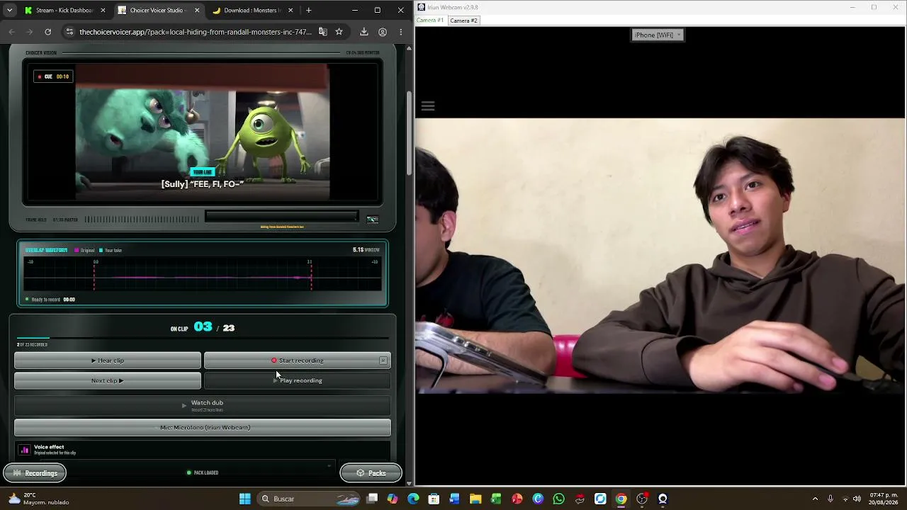Click the taskbar Buscar search box
The image size is (907, 510).
(308, 499)
